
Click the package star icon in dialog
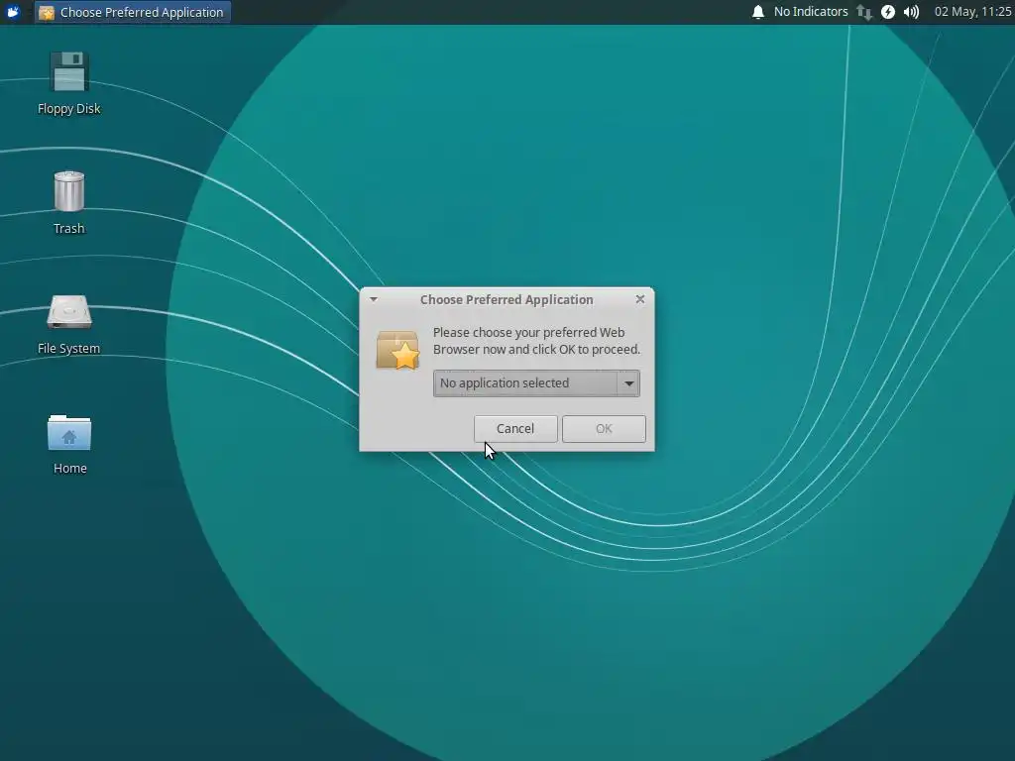click(x=397, y=350)
